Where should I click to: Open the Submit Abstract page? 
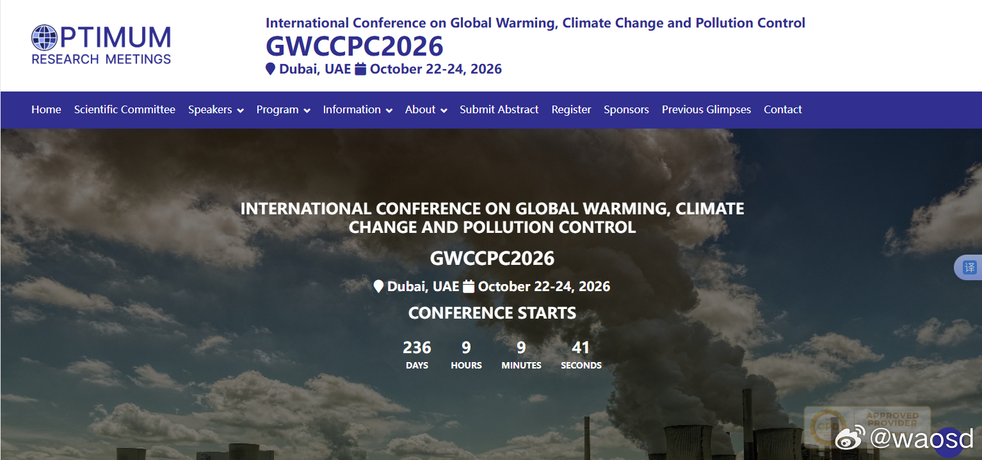[x=499, y=109]
